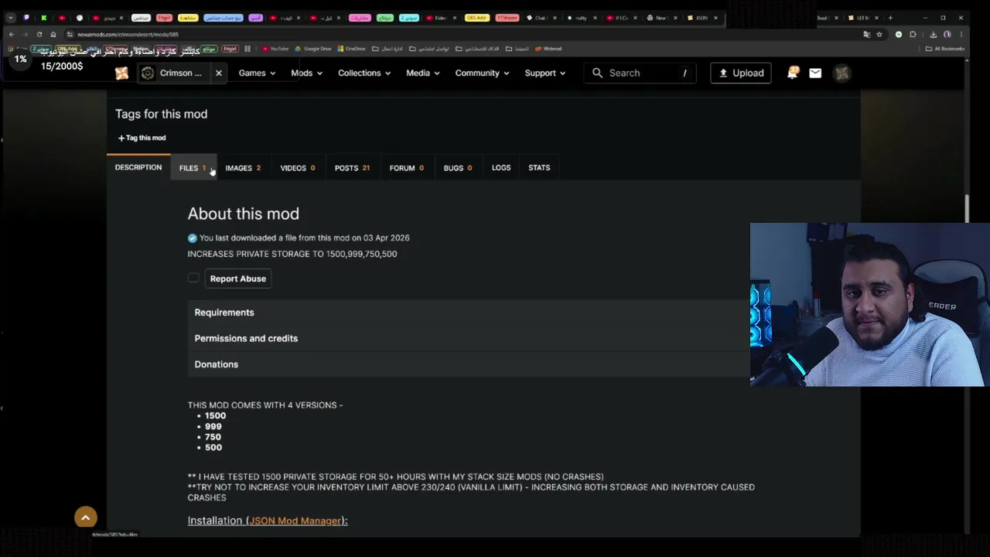The image size is (990, 557).
Task: Expand the Community dropdown menu
Action: [x=482, y=73]
